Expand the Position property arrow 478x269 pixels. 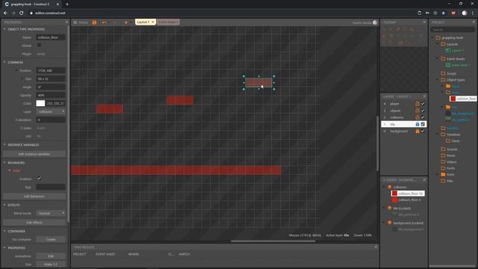click(x=16, y=70)
